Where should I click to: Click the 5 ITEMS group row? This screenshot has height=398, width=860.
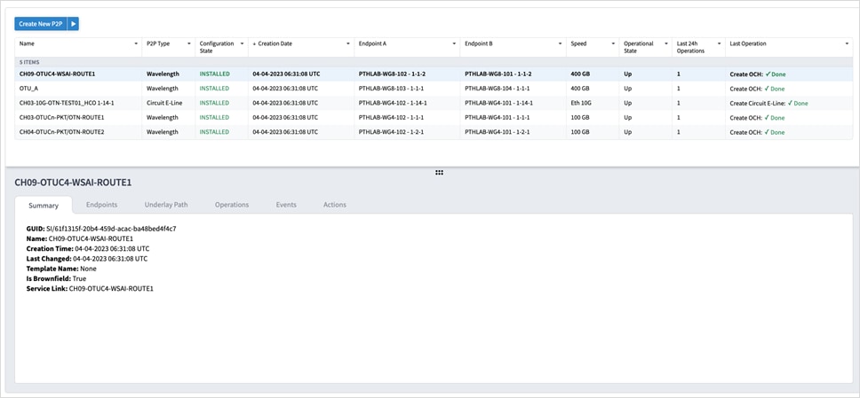[434, 62]
